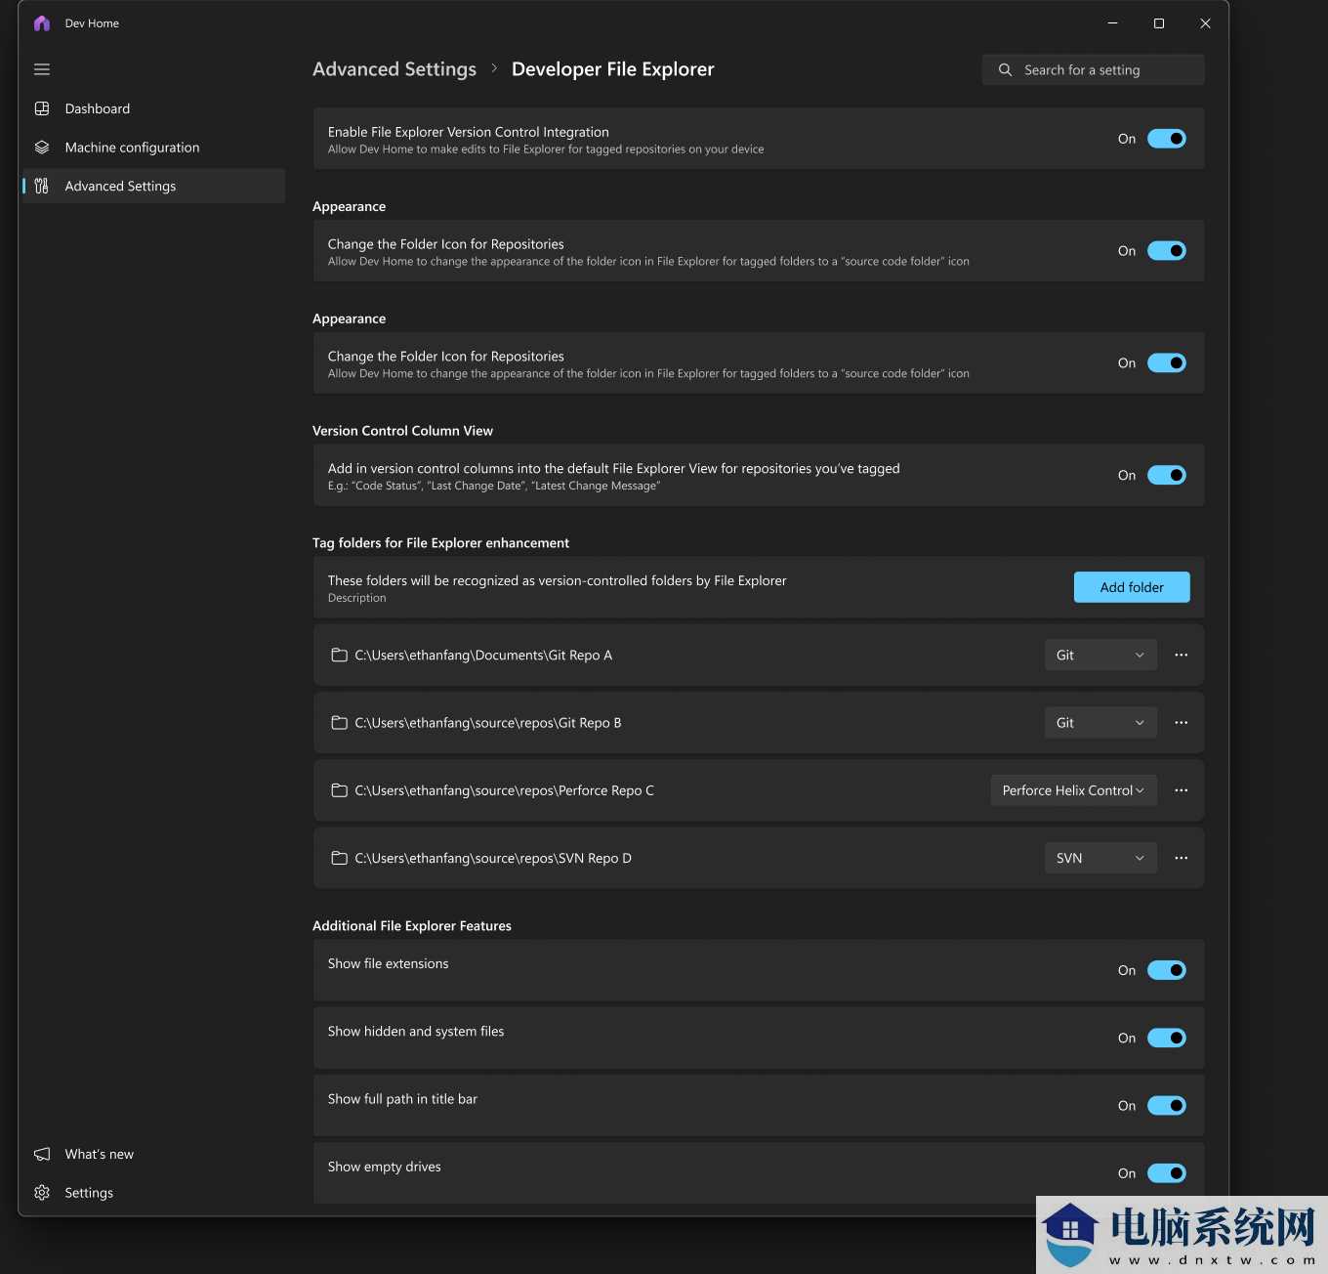
Task: Click the Add folder button
Action: (x=1132, y=587)
